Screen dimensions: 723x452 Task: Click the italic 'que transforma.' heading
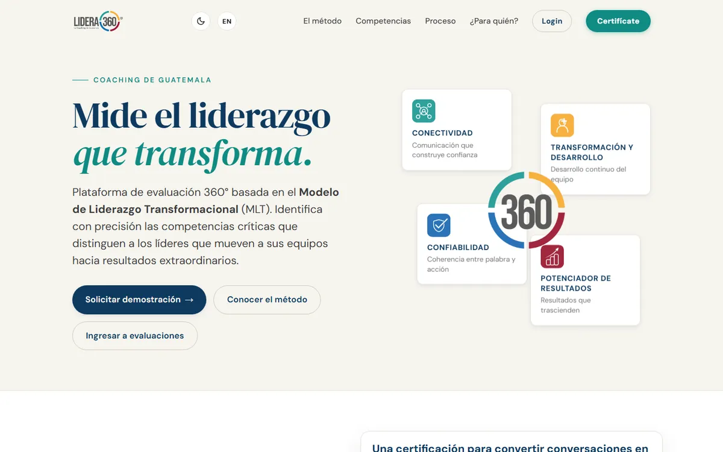tap(192, 154)
